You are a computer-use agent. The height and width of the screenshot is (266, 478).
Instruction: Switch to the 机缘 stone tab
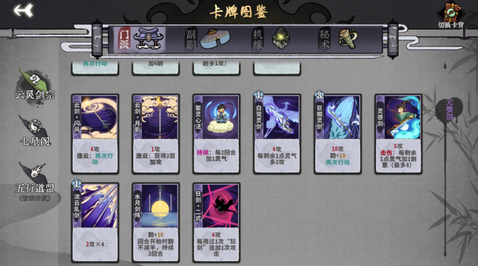[x=272, y=39]
